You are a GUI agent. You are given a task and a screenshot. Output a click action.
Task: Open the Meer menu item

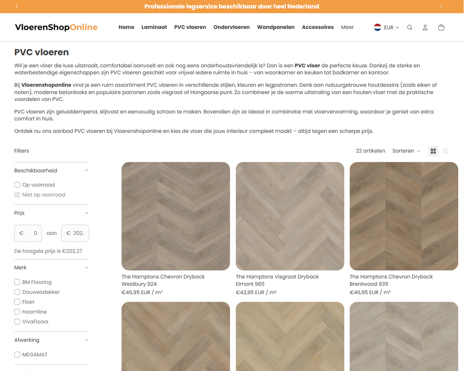pyautogui.click(x=347, y=27)
